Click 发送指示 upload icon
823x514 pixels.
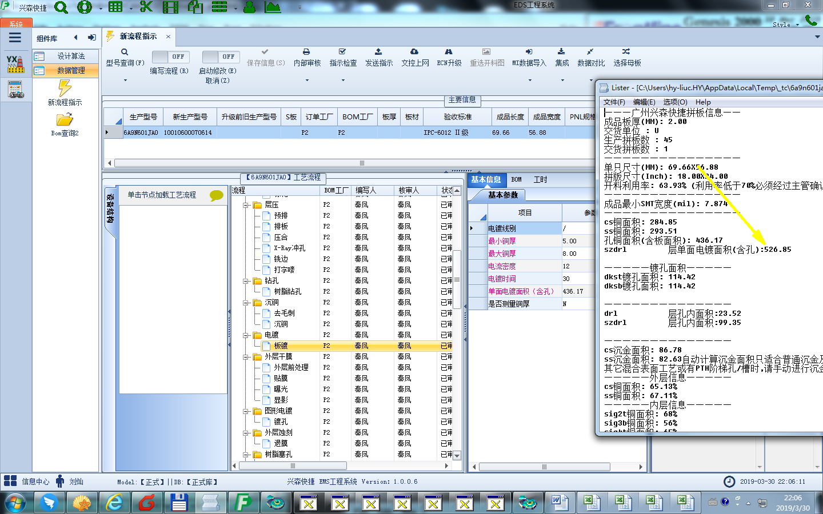pos(378,52)
